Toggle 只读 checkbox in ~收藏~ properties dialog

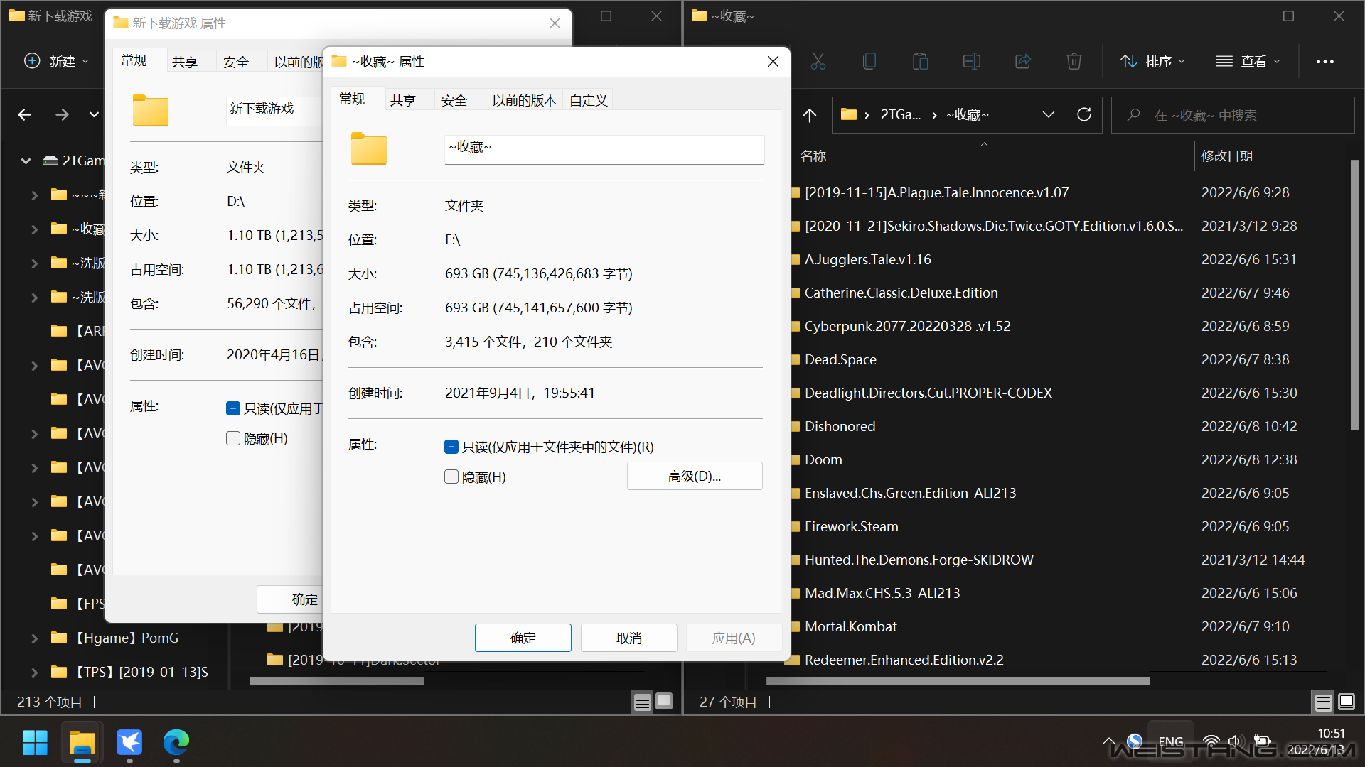pyautogui.click(x=451, y=447)
